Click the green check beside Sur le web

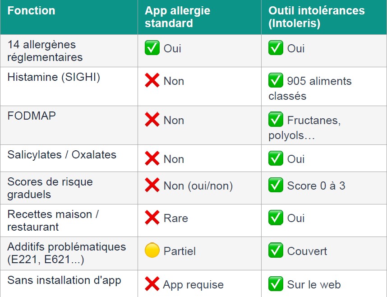[276, 284]
